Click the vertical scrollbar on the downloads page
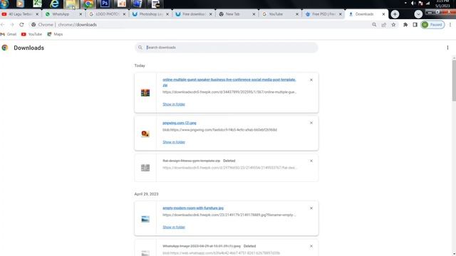Screen dimensions: 456x256 454,81
